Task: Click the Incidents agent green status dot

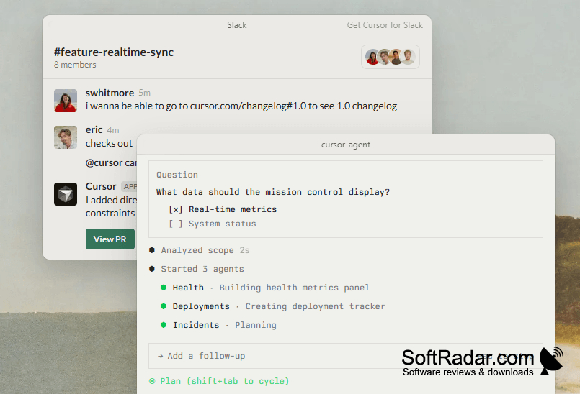Action: (x=164, y=325)
